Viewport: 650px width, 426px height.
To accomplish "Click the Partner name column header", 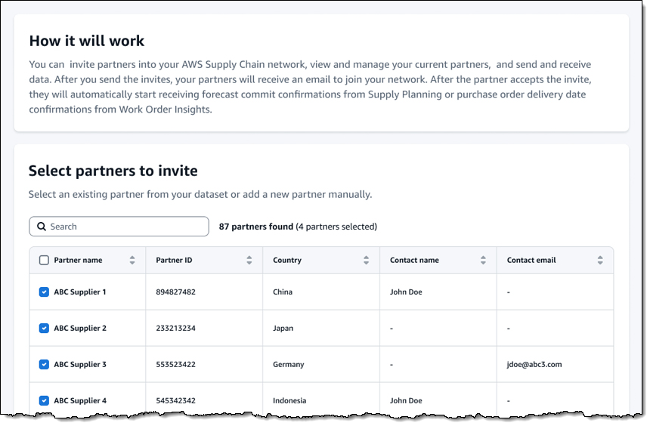I will pyautogui.click(x=78, y=261).
